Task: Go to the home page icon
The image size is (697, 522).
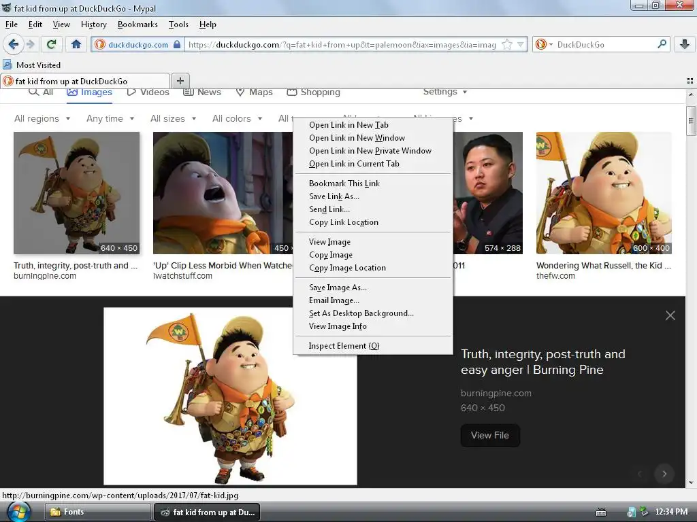Action: (76, 44)
